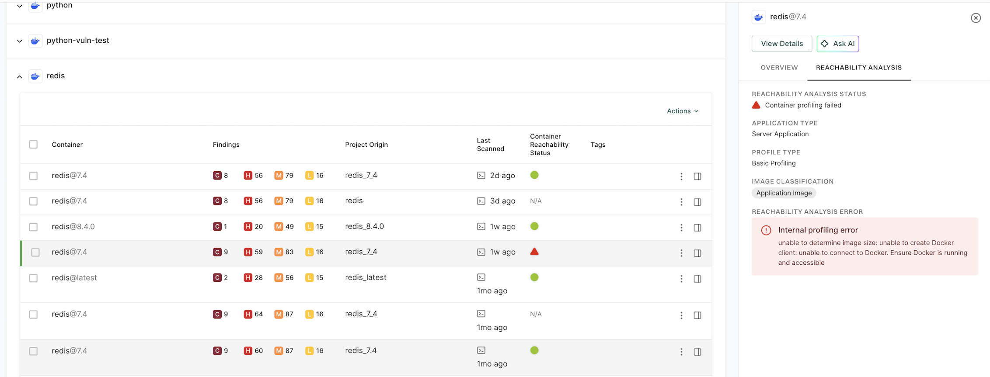Switch to the Overview tab
Viewport: 990px width, 377px height.
tap(779, 68)
